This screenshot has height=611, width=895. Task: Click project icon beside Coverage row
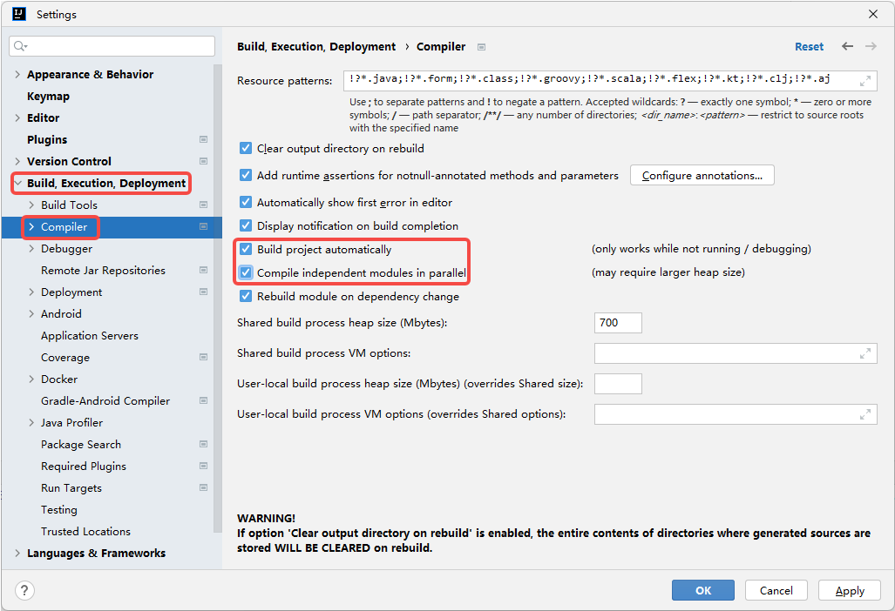coord(203,358)
